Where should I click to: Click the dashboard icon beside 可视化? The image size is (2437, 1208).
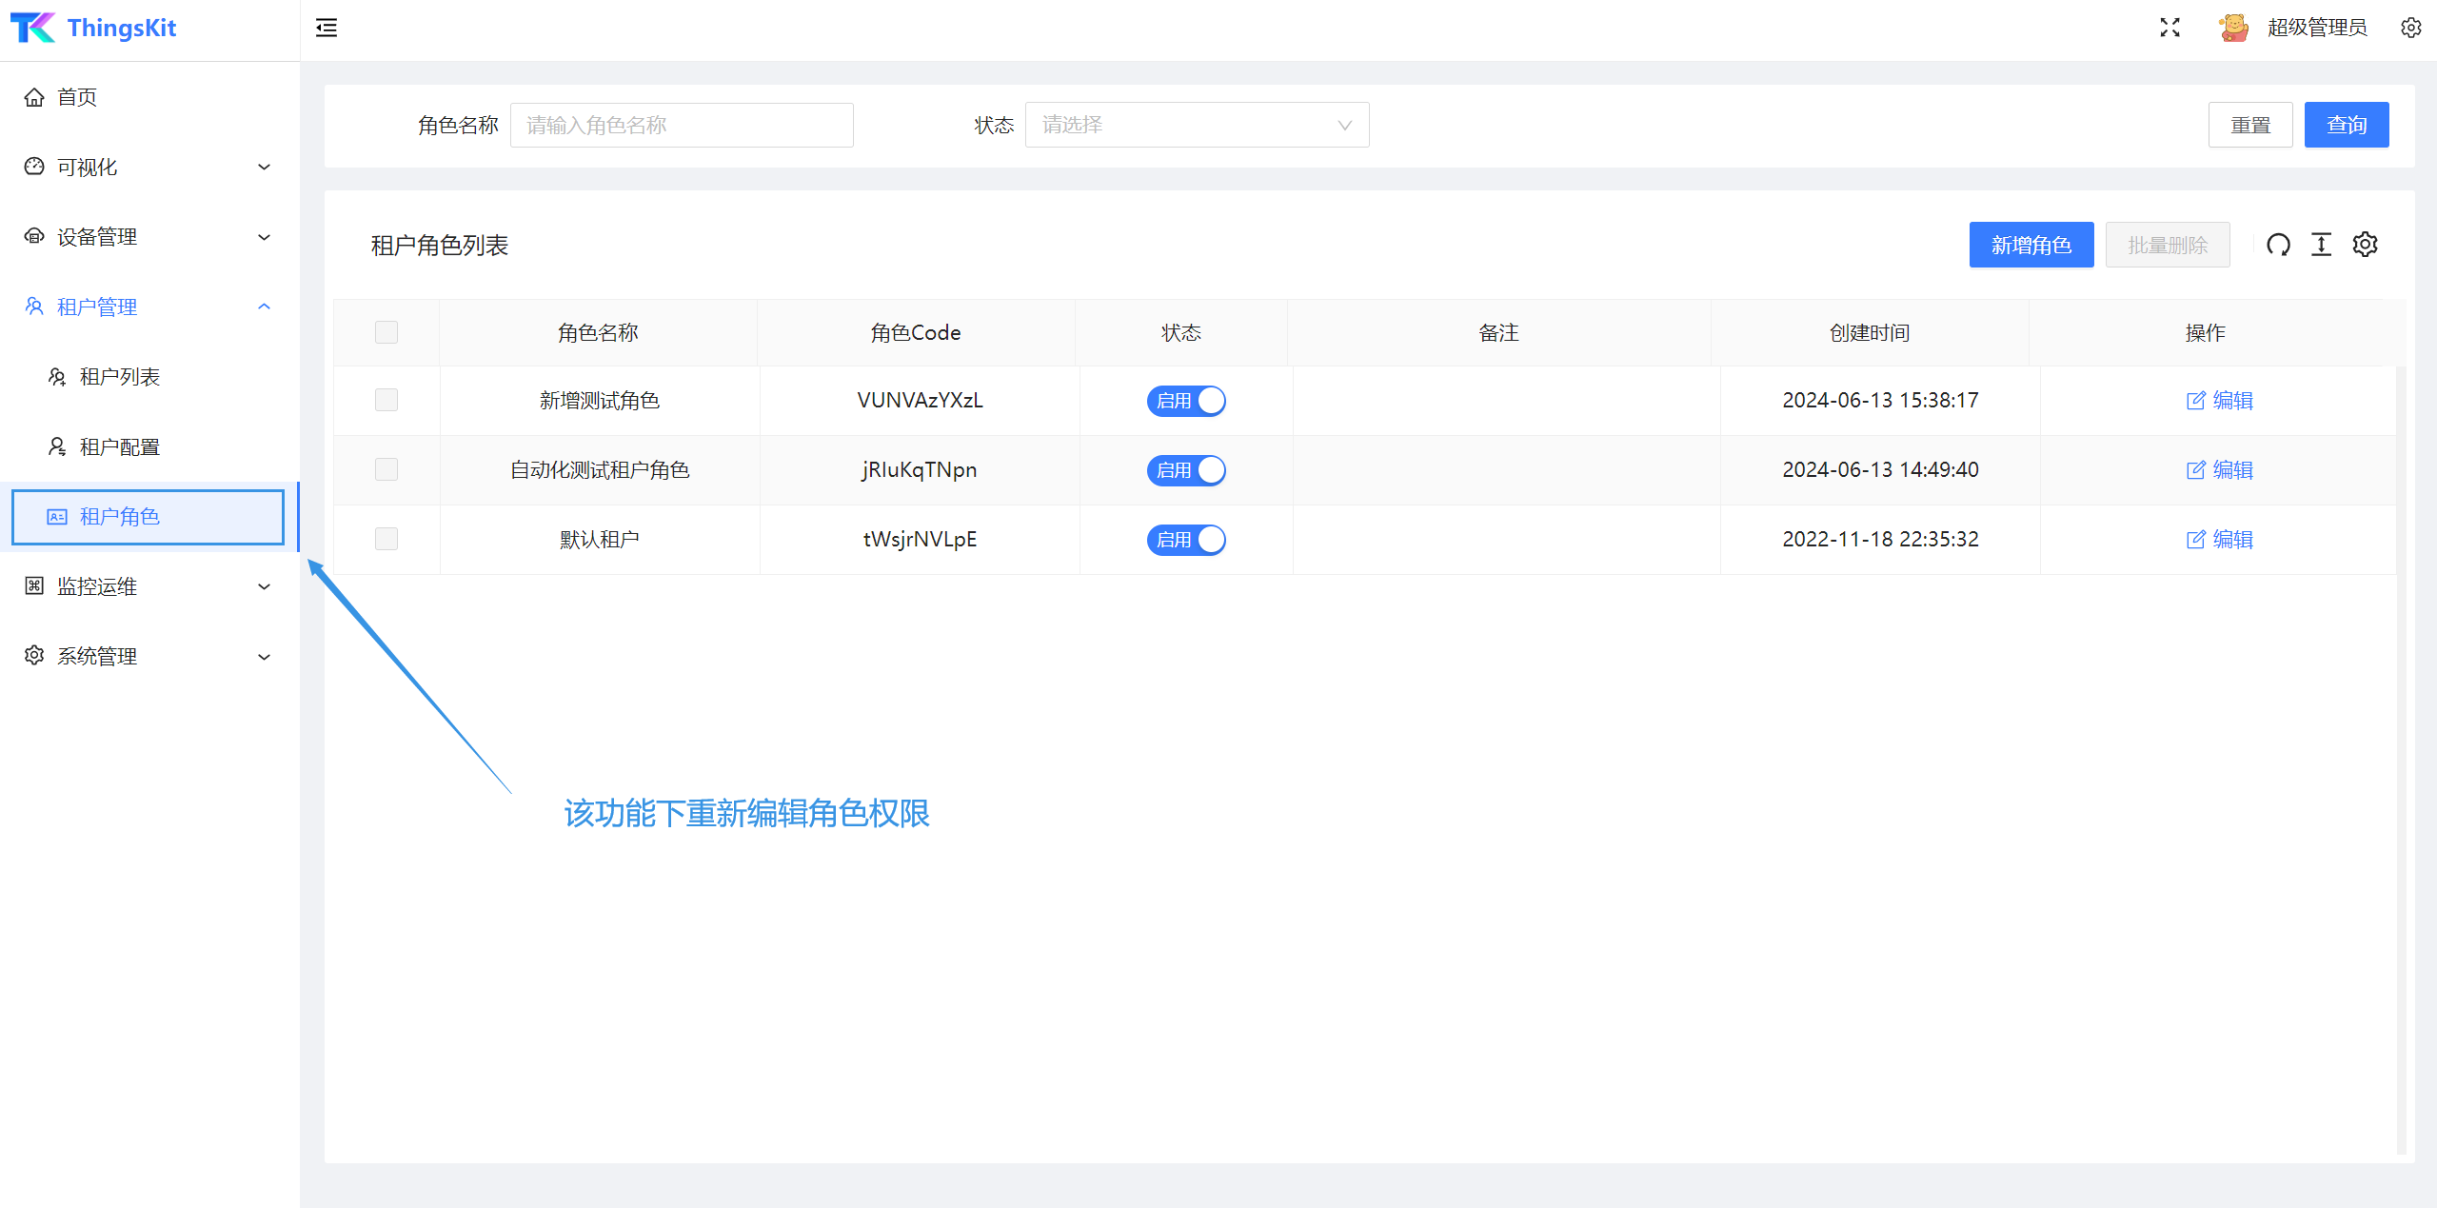click(x=34, y=167)
